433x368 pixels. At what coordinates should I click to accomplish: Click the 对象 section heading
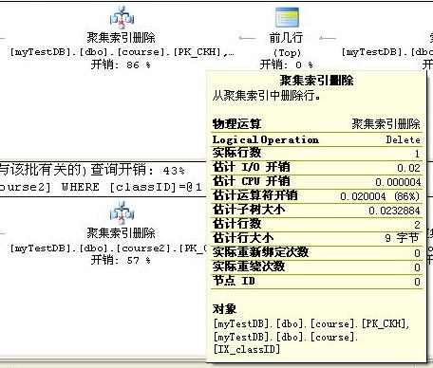tap(224, 309)
